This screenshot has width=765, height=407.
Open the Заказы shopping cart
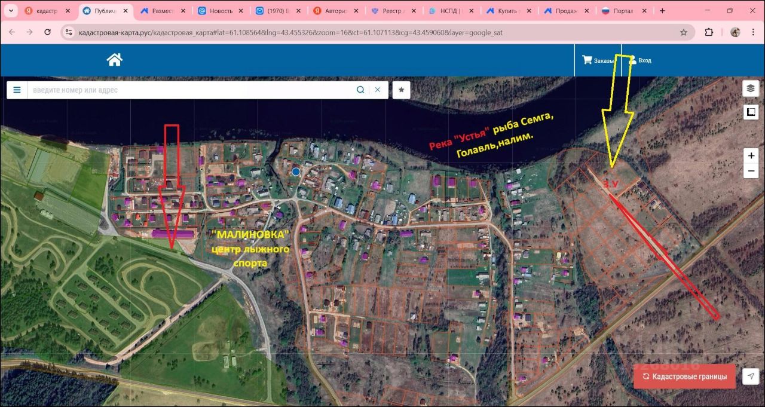coord(598,60)
